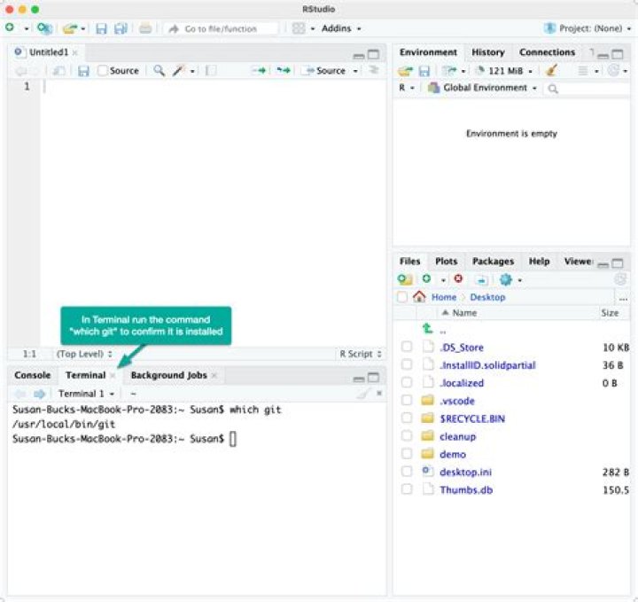This screenshot has height=602, width=638.
Task: Toggle the Source on Save checkbox
Action: pyautogui.click(x=103, y=71)
